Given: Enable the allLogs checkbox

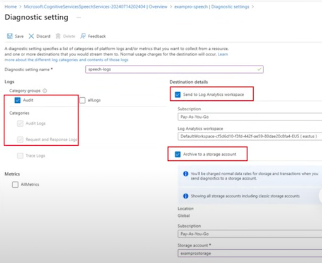Looking at the screenshot, I should 83,100.
